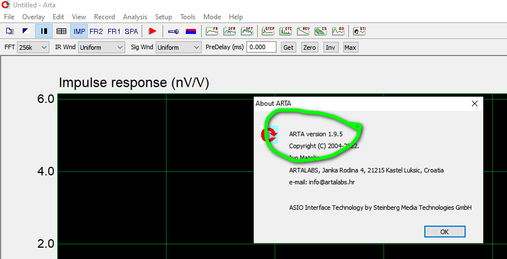The width and height of the screenshot is (507, 259).
Task: Open the BD burst decay icon
Action: [338, 31]
